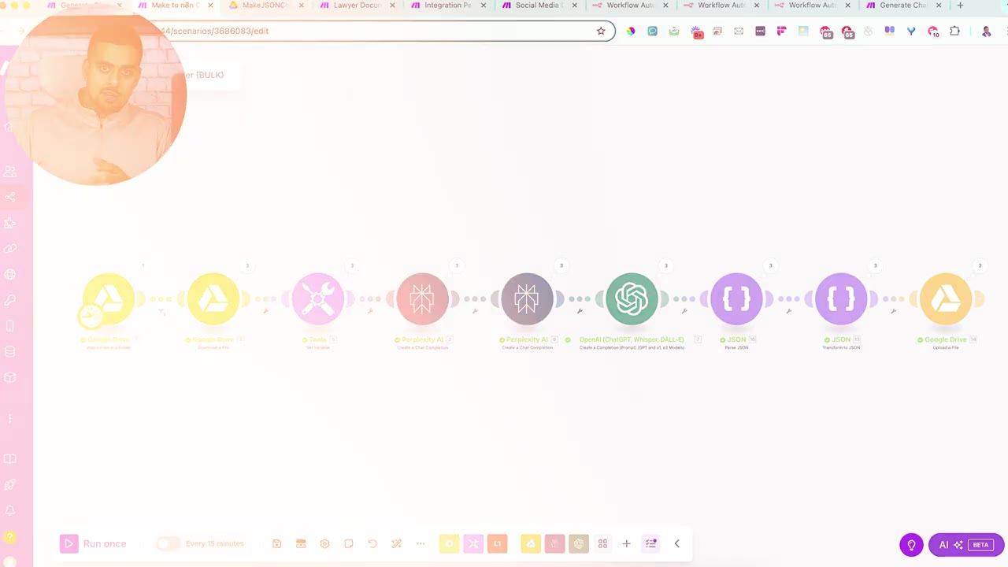This screenshot has height=567, width=1008.
Task: Open the Google Drive Download a File module
Action: tap(213, 298)
